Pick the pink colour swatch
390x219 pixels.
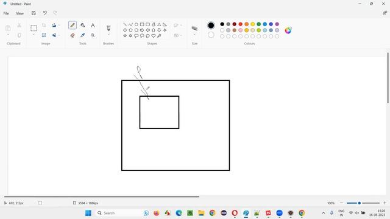pyautogui.click(x=241, y=30)
